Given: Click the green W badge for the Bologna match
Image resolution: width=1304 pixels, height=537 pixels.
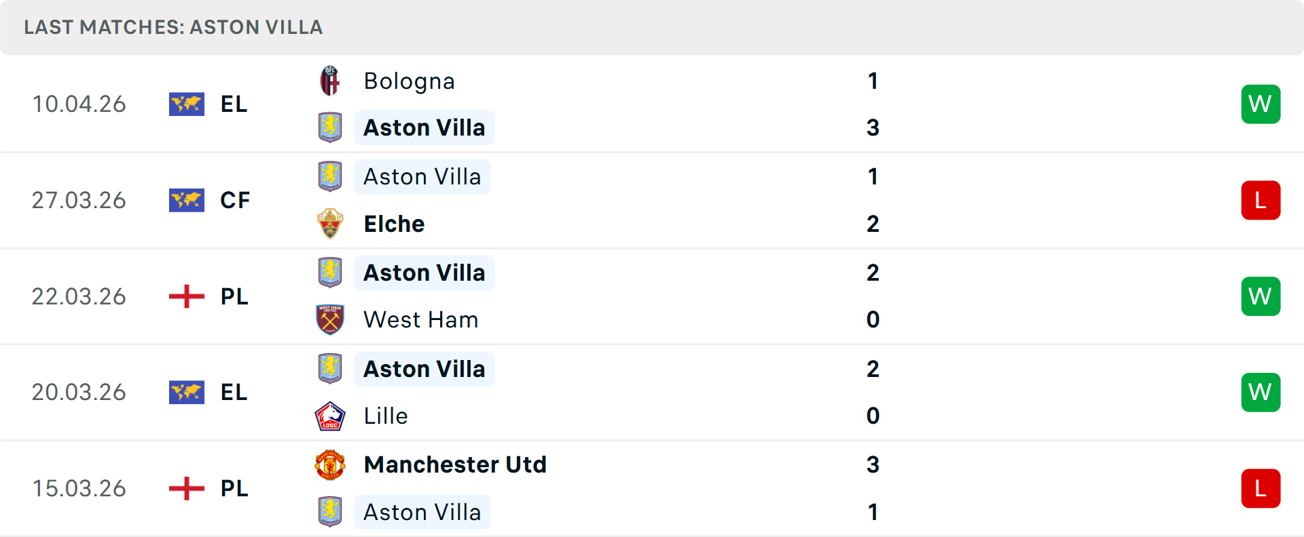Looking at the screenshot, I should tap(1261, 104).
